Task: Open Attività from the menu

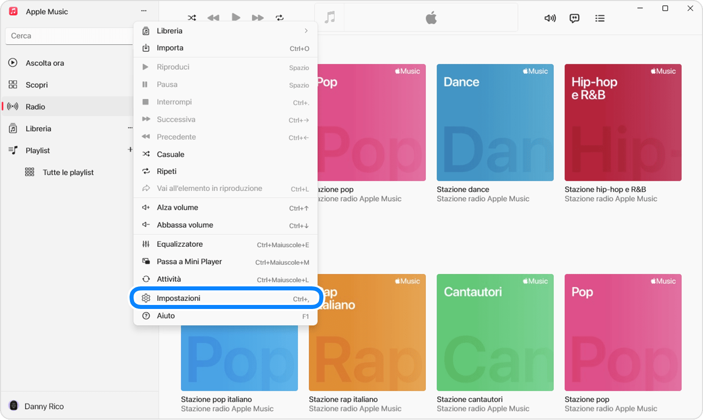Action: click(225, 279)
